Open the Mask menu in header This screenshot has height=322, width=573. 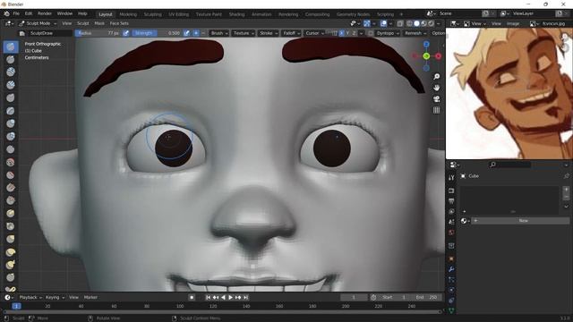click(99, 23)
